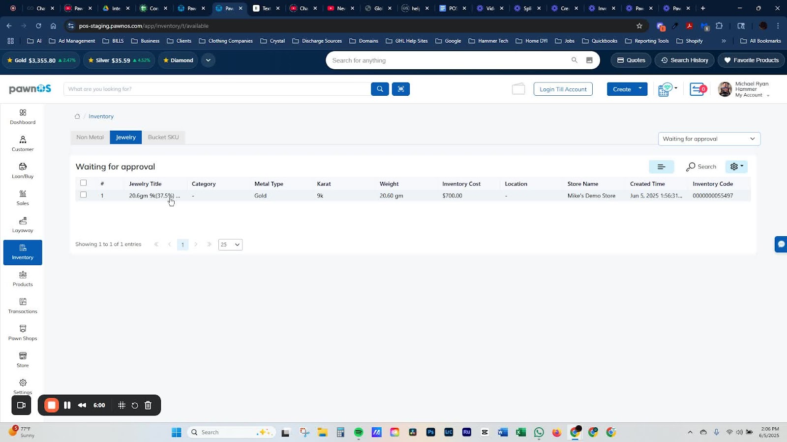Open Search History
This screenshot has height=442, width=787.
684,60
